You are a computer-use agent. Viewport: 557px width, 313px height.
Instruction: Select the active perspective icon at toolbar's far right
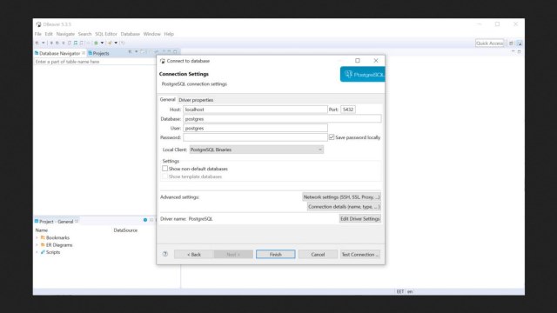[520, 43]
